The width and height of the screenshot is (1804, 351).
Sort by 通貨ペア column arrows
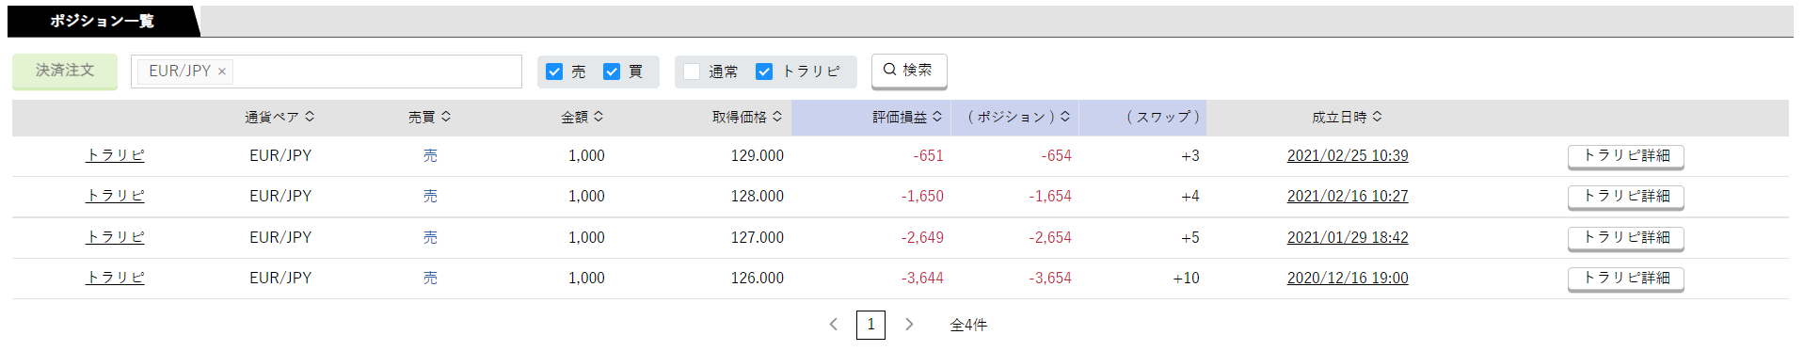(x=310, y=117)
